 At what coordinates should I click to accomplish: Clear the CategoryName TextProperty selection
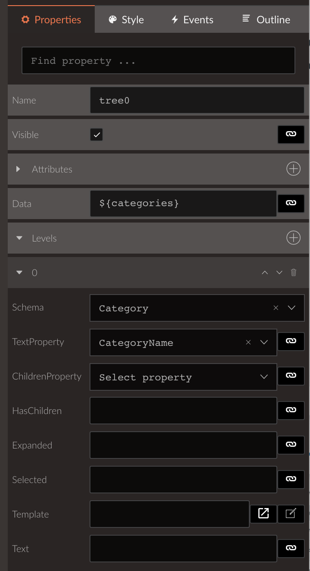pos(248,342)
